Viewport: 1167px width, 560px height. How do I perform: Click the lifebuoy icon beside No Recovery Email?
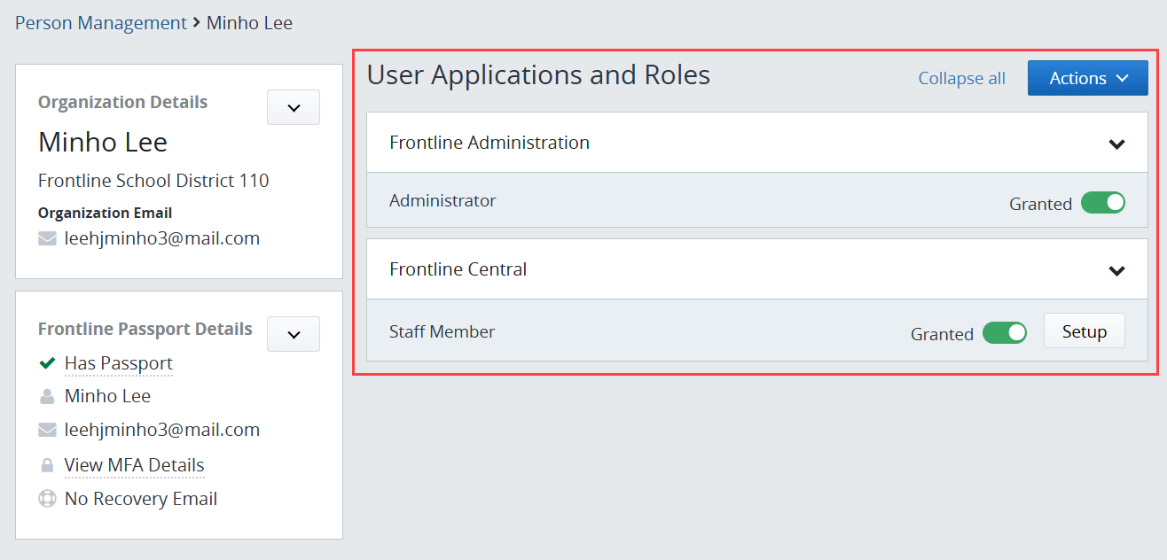tap(47, 499)
